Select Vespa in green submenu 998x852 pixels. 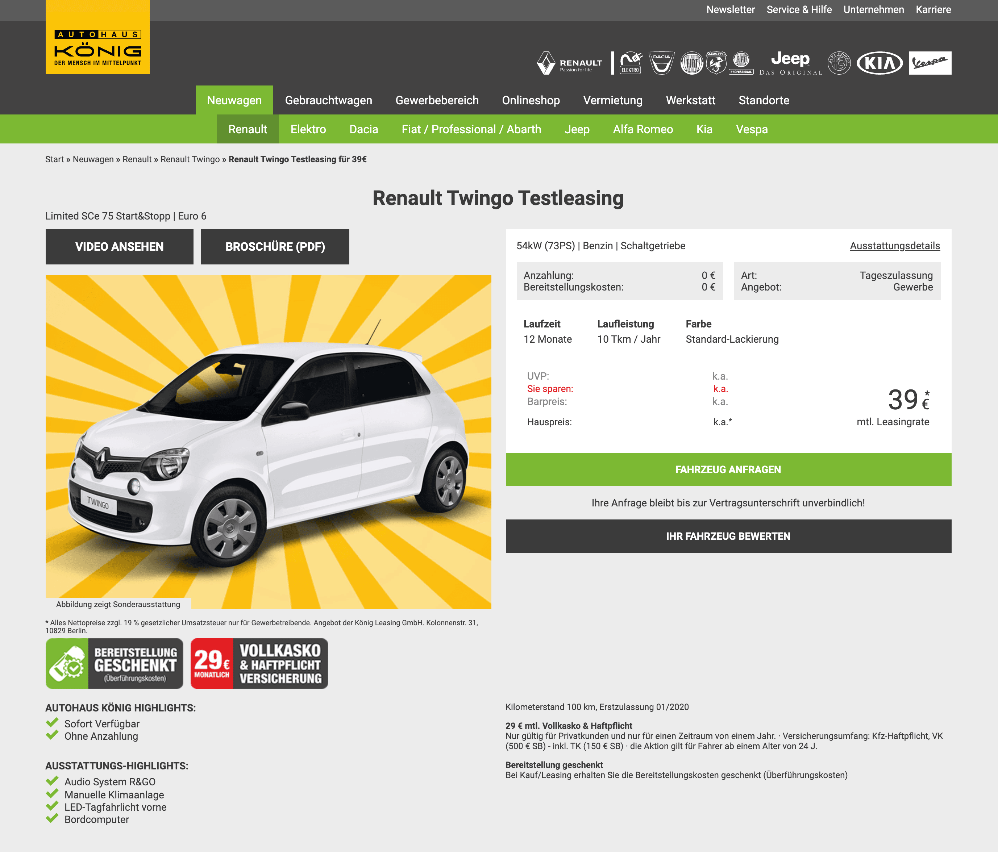tap(752, 129)
